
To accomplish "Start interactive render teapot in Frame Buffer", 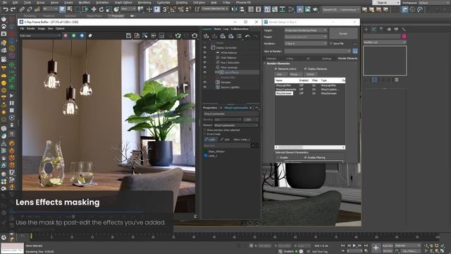I will [178, 36].
